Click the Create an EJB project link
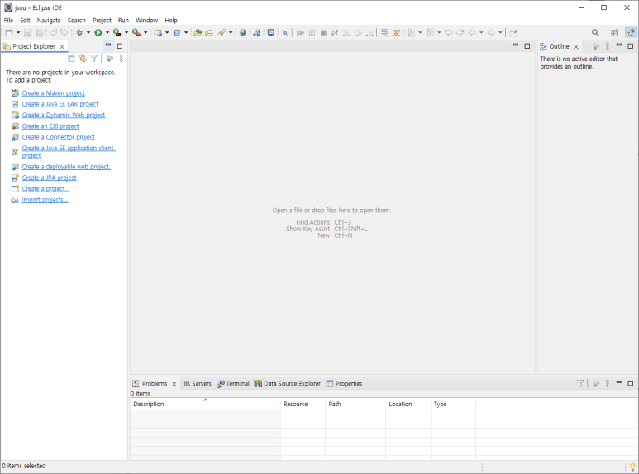639x474 pixels. (50, 126)
